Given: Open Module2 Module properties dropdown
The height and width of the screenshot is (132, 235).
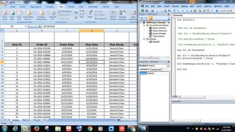Looking at the screenshot, I should pos(168,66).
